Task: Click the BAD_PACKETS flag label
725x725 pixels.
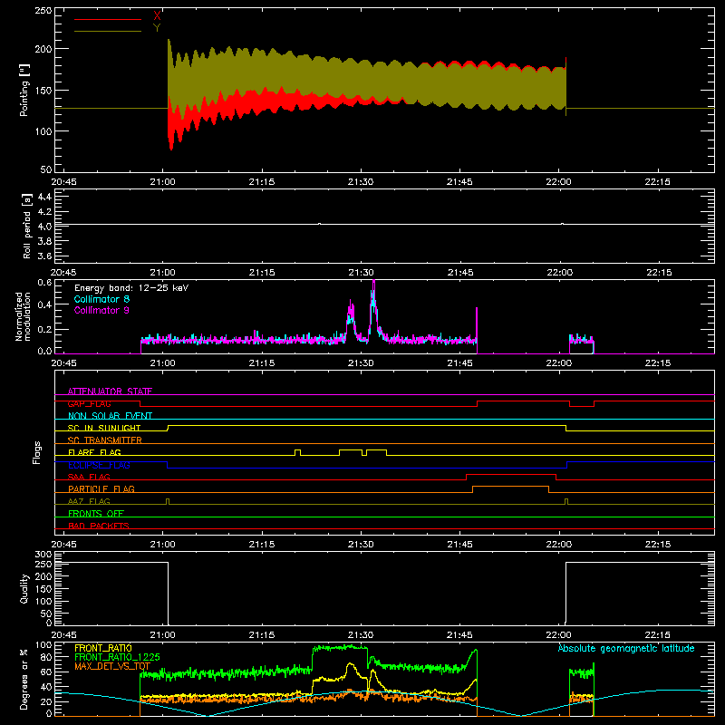Action: 99,526
